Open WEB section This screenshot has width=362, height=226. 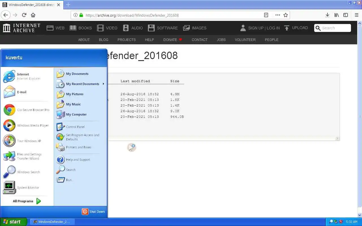point(55,28)
